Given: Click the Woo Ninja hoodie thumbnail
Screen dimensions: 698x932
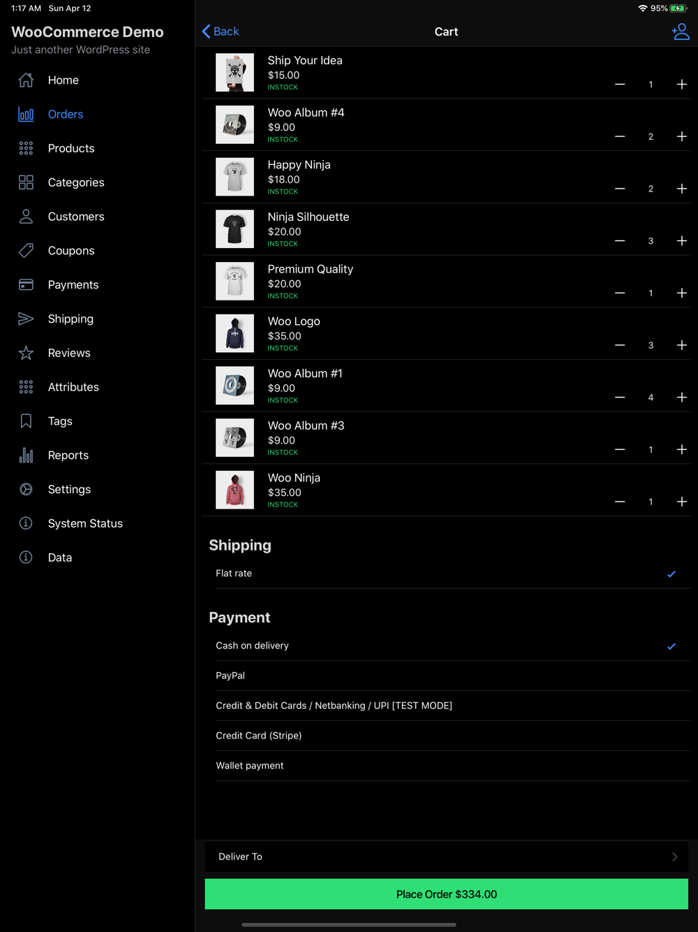Looking at the screenshot, I should tap(235, 490).
